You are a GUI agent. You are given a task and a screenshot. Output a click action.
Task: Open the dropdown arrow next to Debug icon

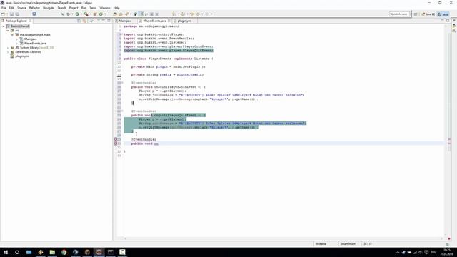click(72, 14)
